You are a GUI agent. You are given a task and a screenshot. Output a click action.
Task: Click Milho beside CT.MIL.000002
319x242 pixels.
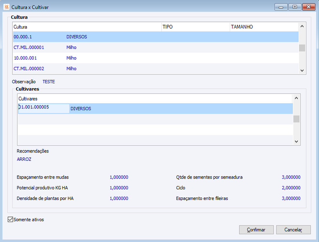coord(72,69)
